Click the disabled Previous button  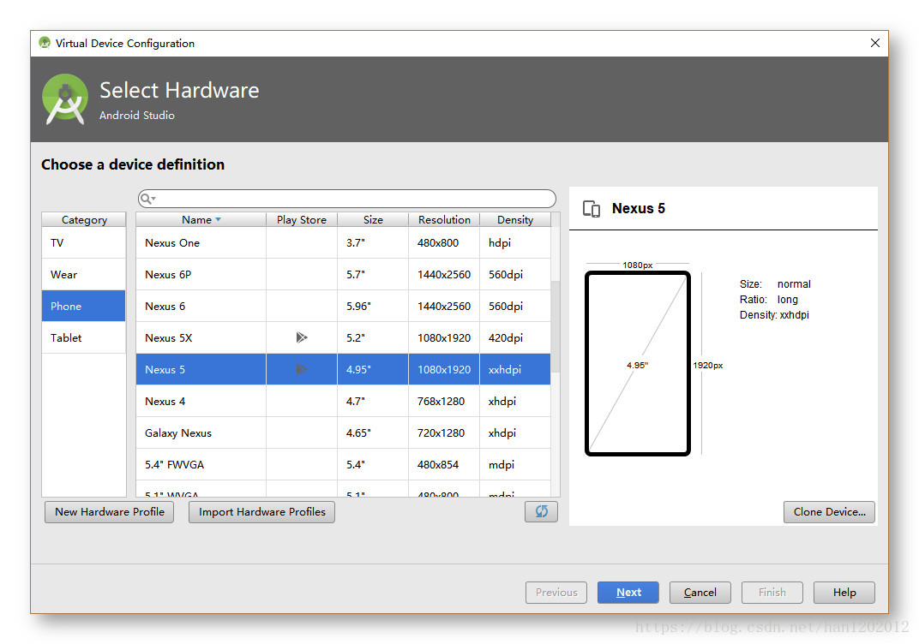click(x=556, y=592)
